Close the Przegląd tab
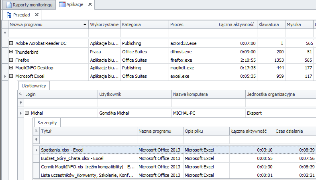 37,14
